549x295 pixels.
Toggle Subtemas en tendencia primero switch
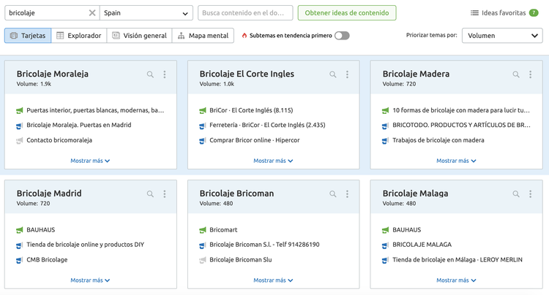(342, 36)
